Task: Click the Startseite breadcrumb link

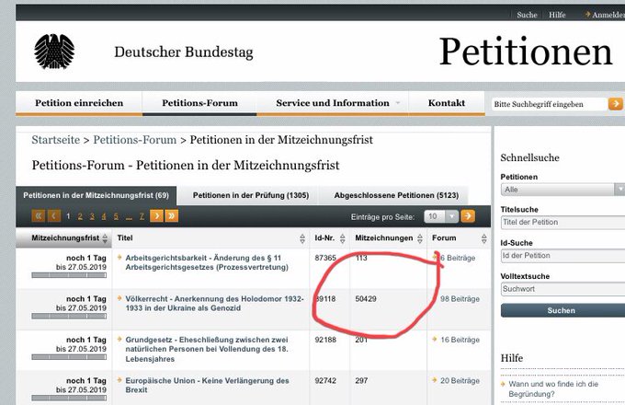Action: [56, 140]
